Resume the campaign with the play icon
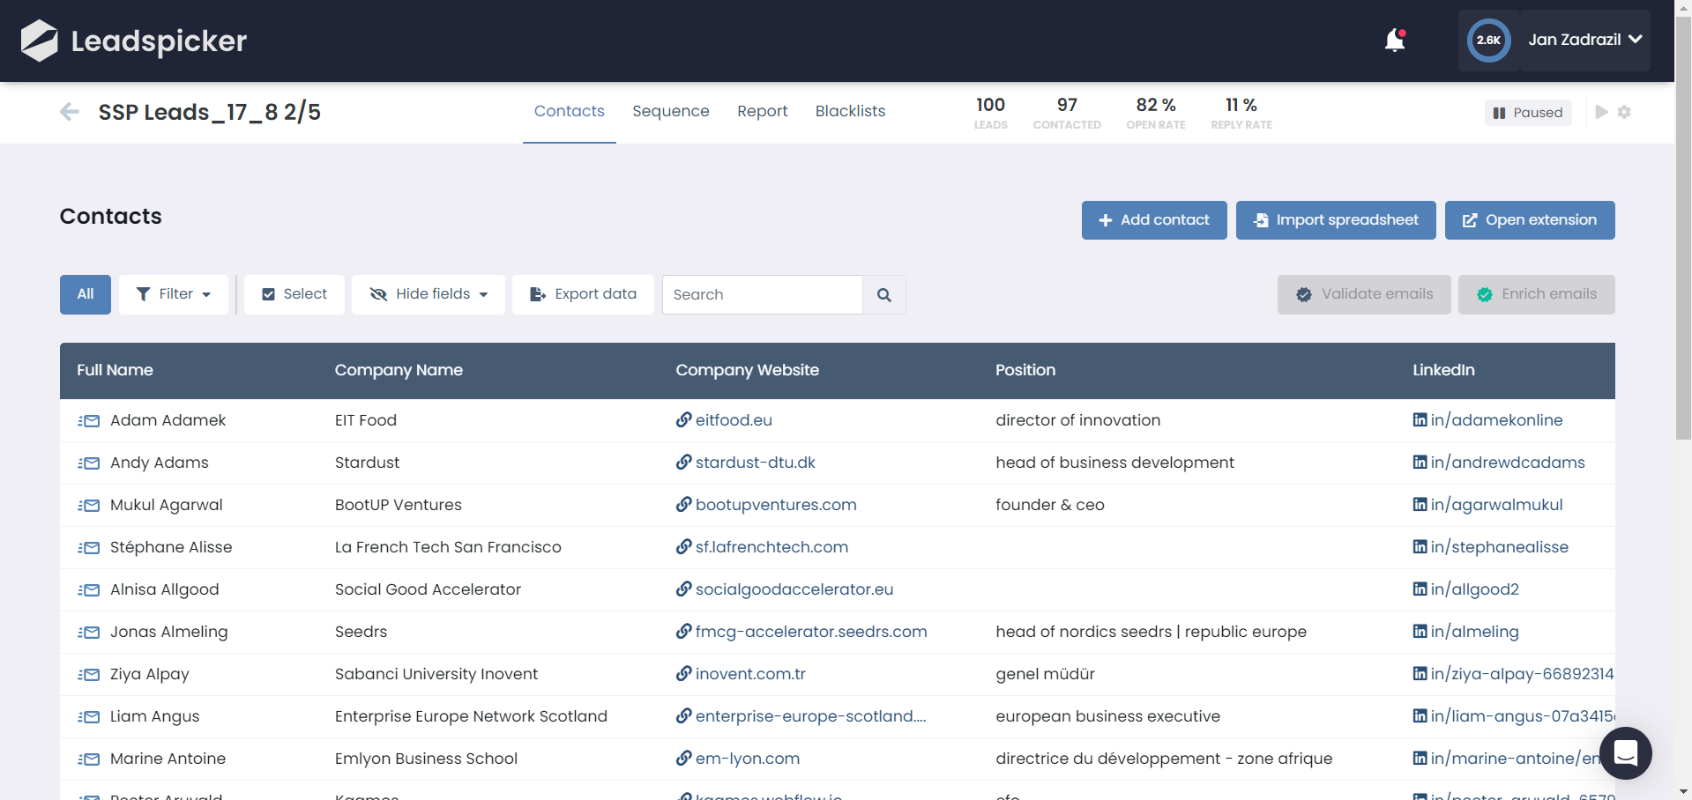 1600,112
